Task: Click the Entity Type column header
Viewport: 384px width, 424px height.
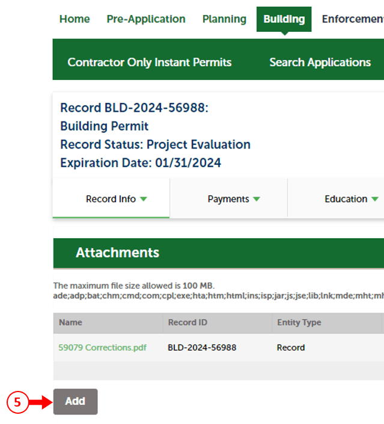Action: [x=299, y=323]
